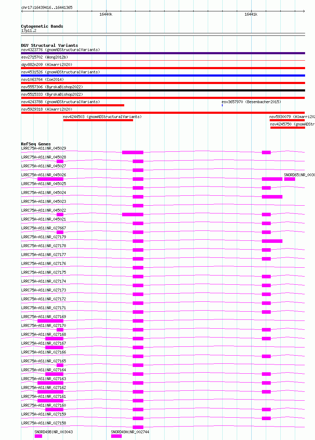
Task: Click the nsv5930079 variant label
Action: point(292,117)
